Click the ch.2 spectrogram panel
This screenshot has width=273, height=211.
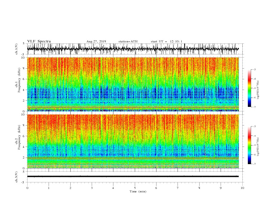point(133,141)
